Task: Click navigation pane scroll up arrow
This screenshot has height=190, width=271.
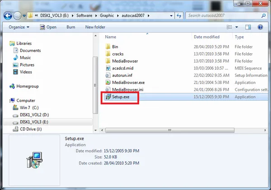Action: point(96,36)
